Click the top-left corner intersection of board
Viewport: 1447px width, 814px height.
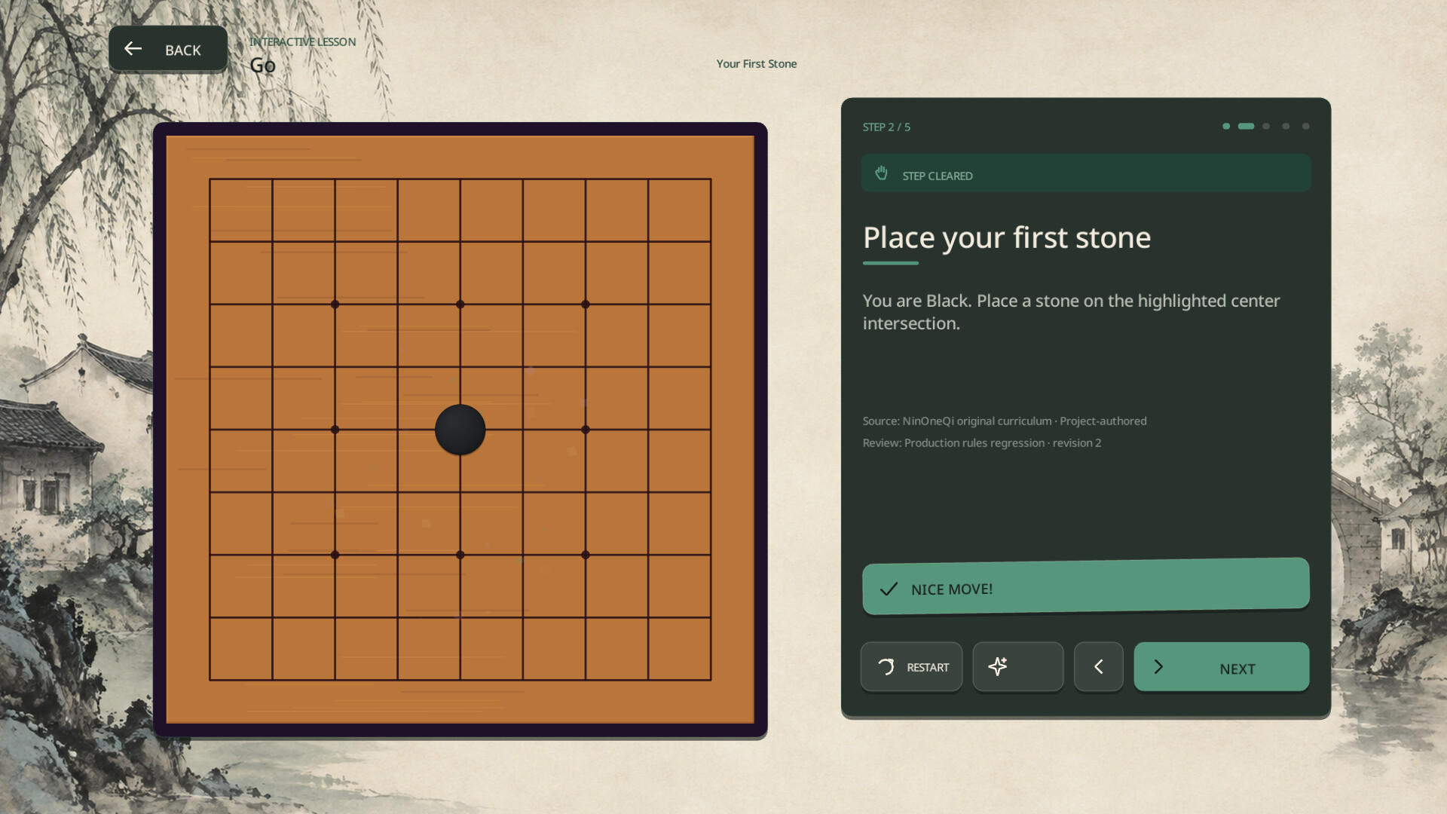click(x=210, y=179)
